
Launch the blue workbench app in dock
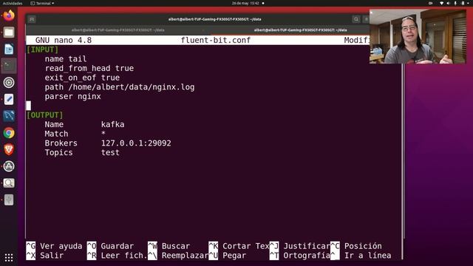[x=9, y=116]
